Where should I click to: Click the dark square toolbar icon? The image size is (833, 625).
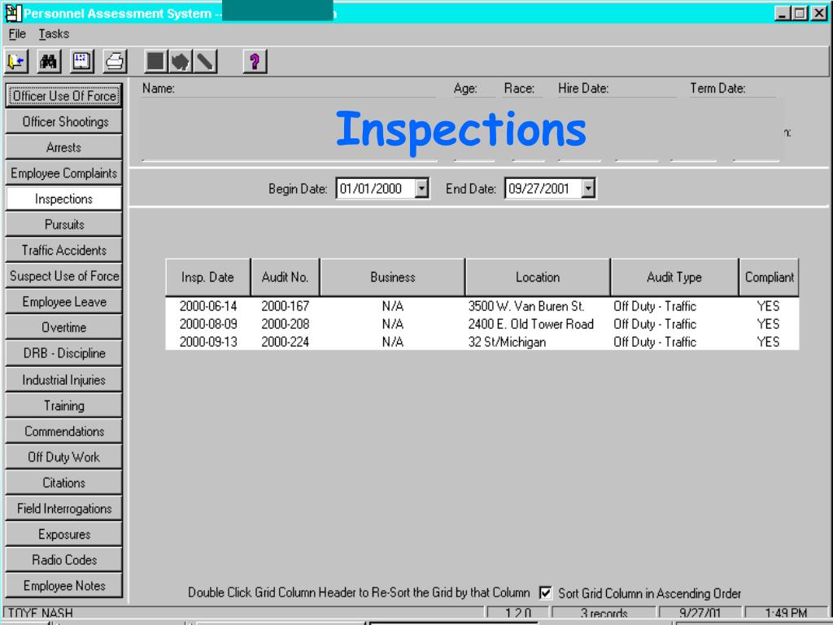pyautogui.click(x=155, y=62)
